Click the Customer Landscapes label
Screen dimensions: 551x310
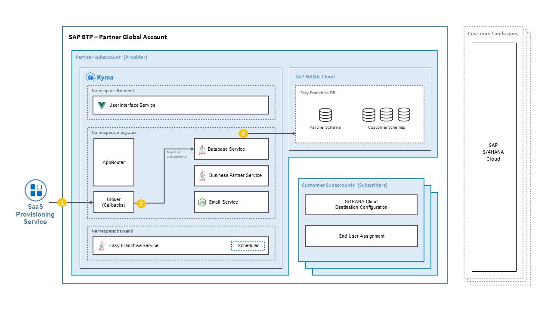coord(493,34)
